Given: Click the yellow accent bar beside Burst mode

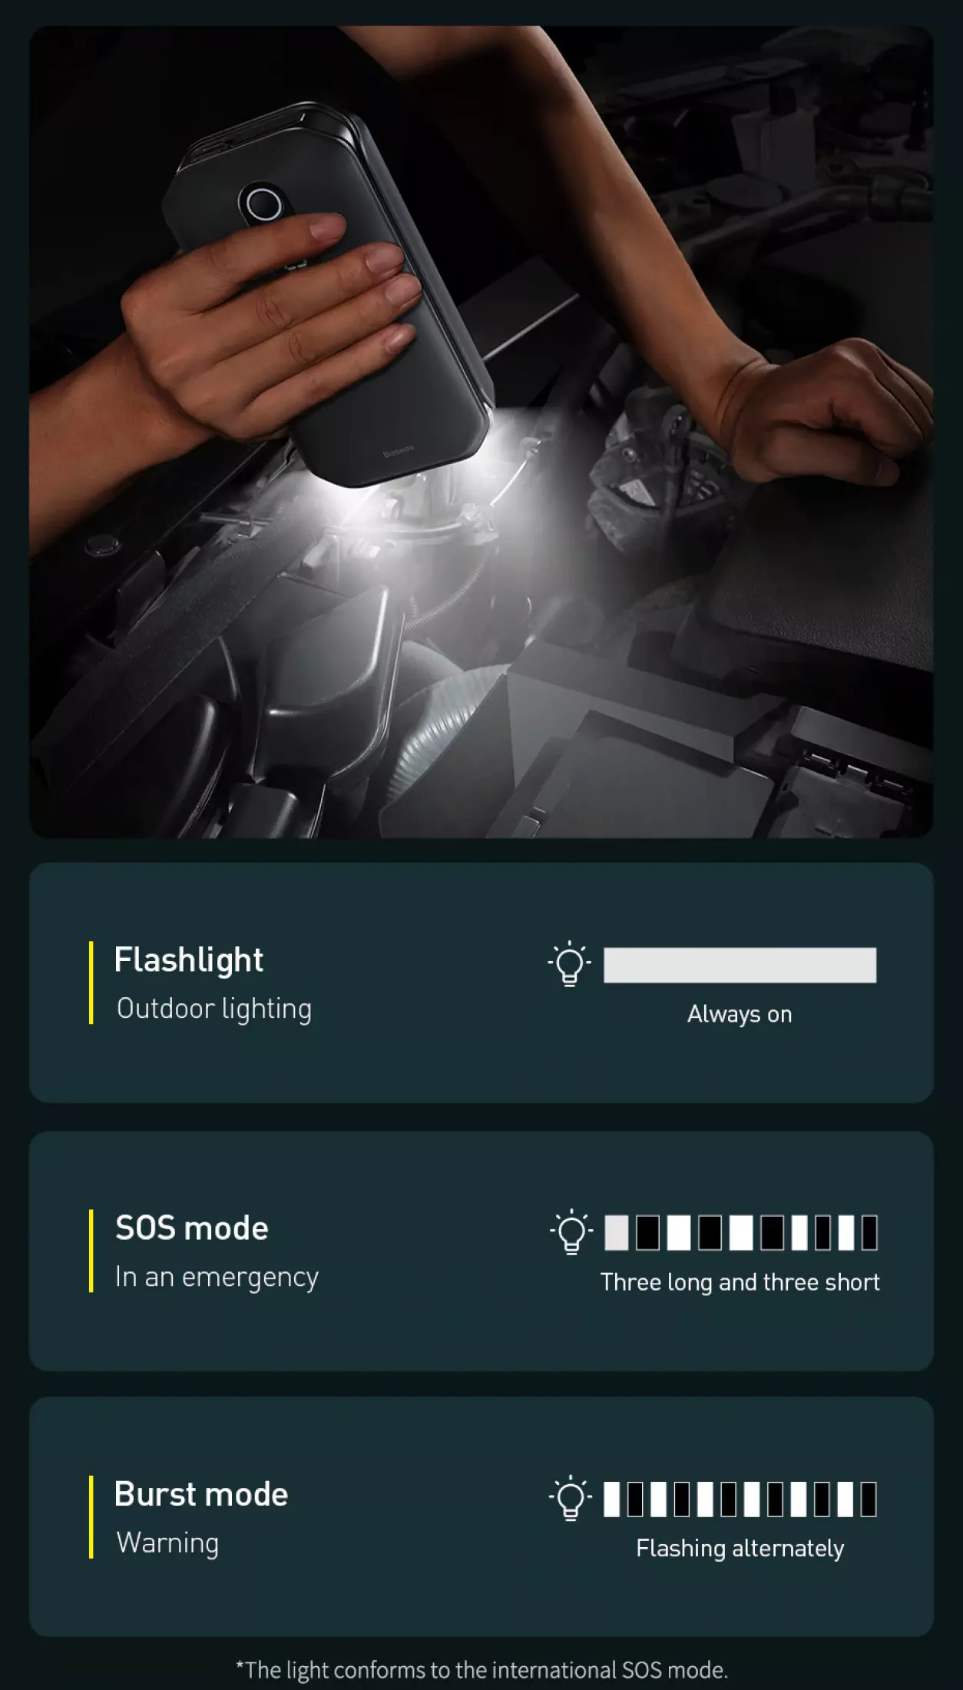Looking at the screenshot, I should [x=91, y=1516].
